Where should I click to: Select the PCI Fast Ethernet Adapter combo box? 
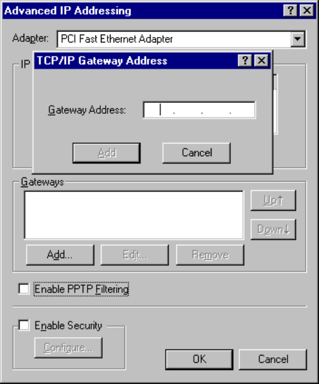(181, 39)
